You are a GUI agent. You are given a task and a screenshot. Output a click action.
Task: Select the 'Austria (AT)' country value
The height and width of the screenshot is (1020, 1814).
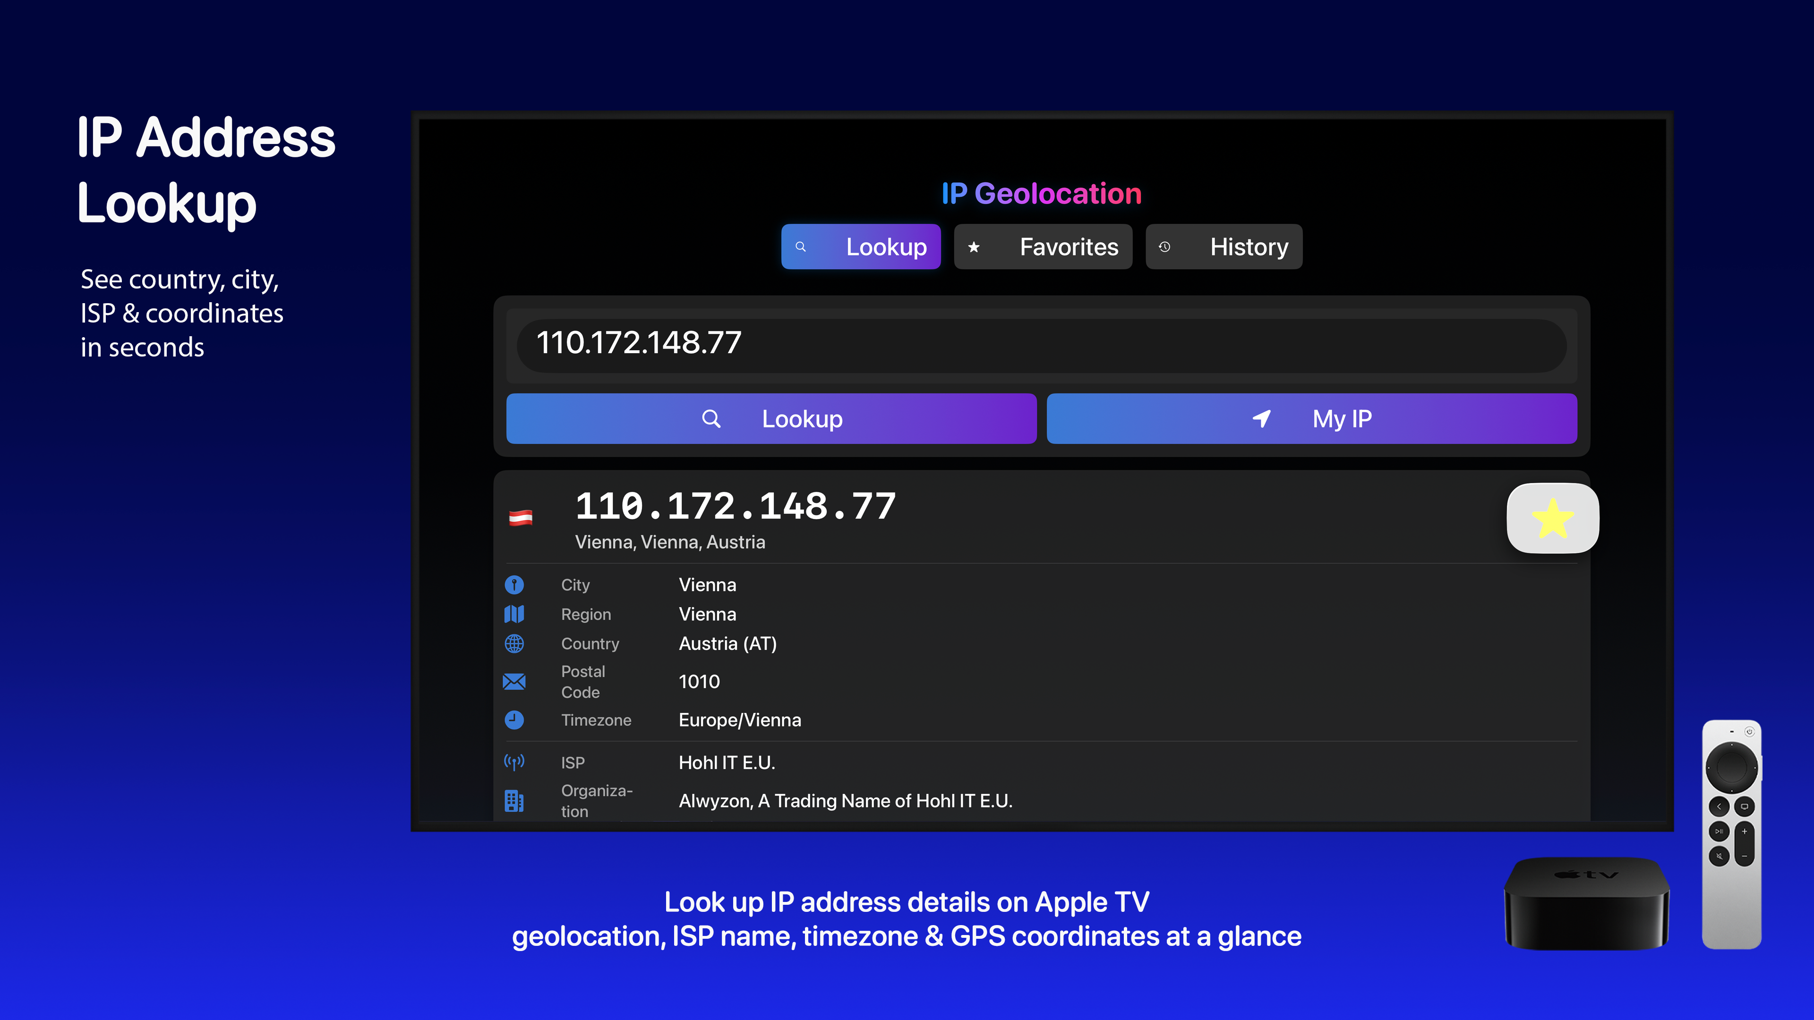tap(727, 643)
